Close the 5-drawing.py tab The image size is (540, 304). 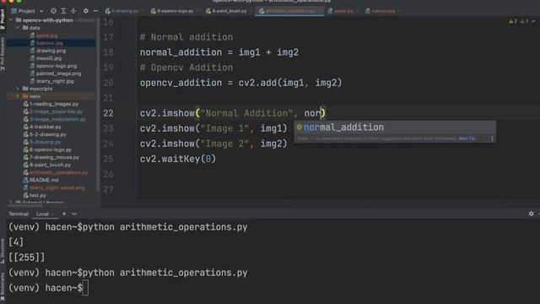(142, 11)
